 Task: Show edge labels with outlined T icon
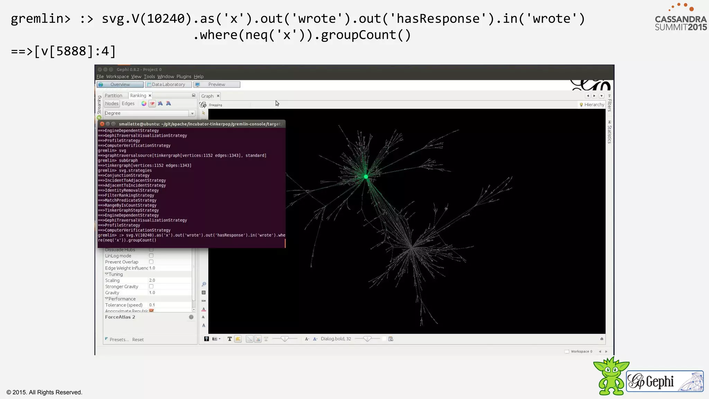click(266, 339)
